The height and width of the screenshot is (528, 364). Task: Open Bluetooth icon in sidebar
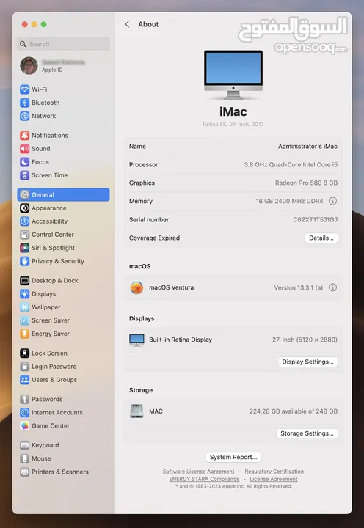coord(25,103)
